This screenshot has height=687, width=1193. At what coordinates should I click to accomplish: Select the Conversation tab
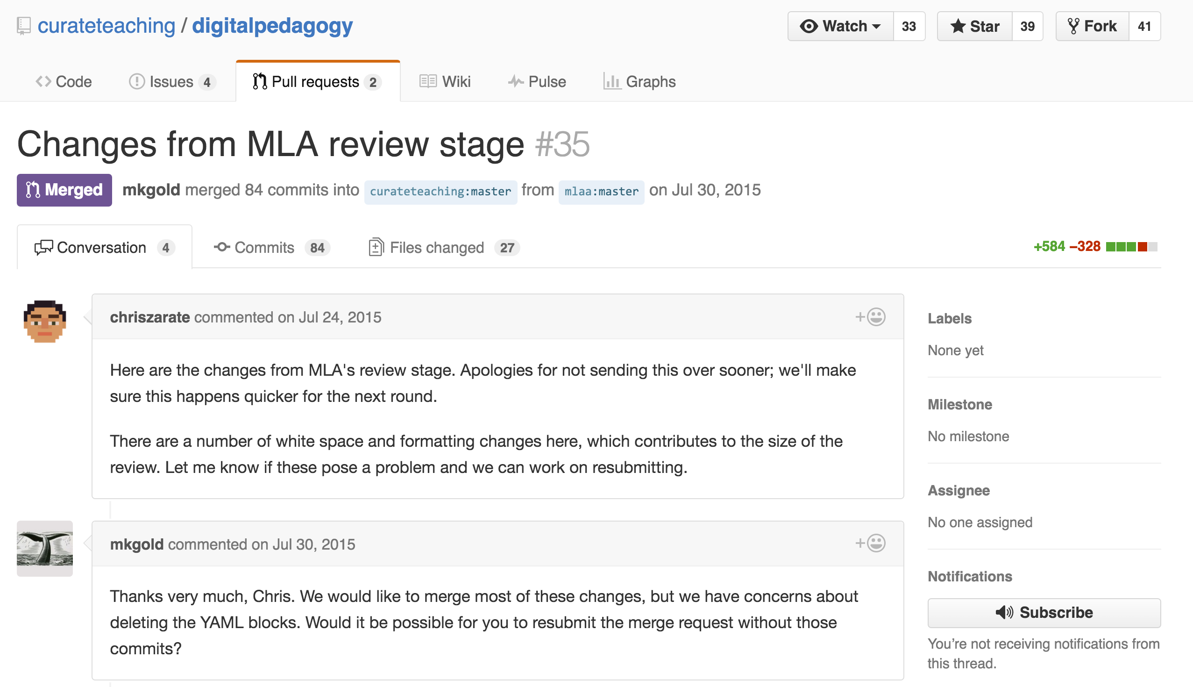[104, 247]
